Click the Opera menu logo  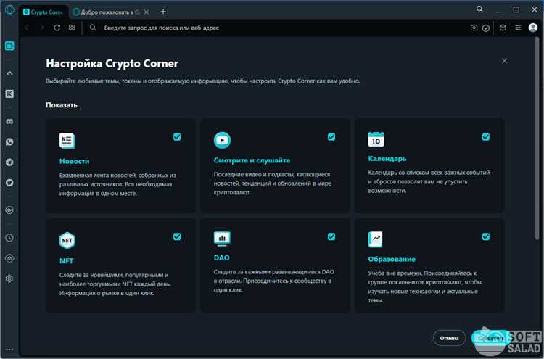9,9
